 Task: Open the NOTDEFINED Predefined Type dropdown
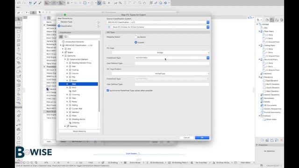(172, 58)
